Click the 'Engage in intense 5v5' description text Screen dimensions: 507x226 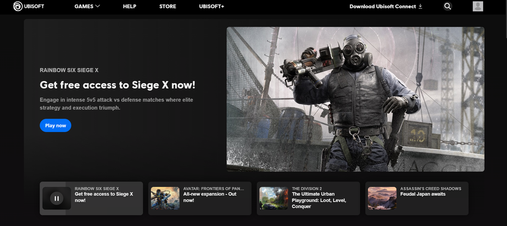(x=116, y=104)
